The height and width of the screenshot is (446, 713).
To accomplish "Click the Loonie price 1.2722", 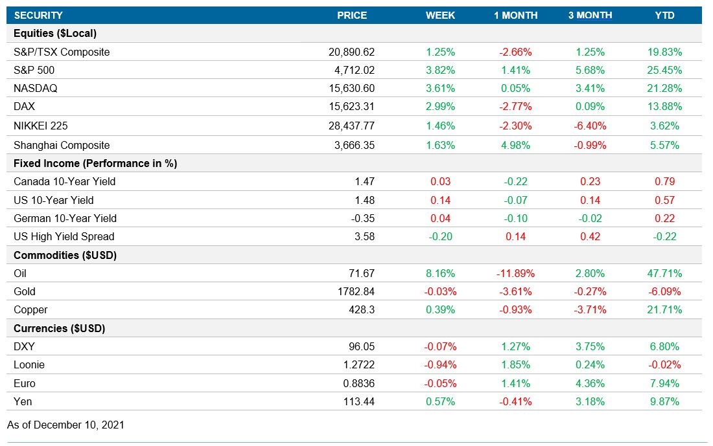I will pos(359,364).
